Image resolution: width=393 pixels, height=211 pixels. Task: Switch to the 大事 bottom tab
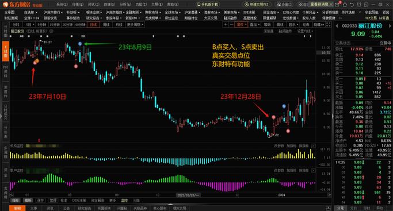tap(33, 208)
